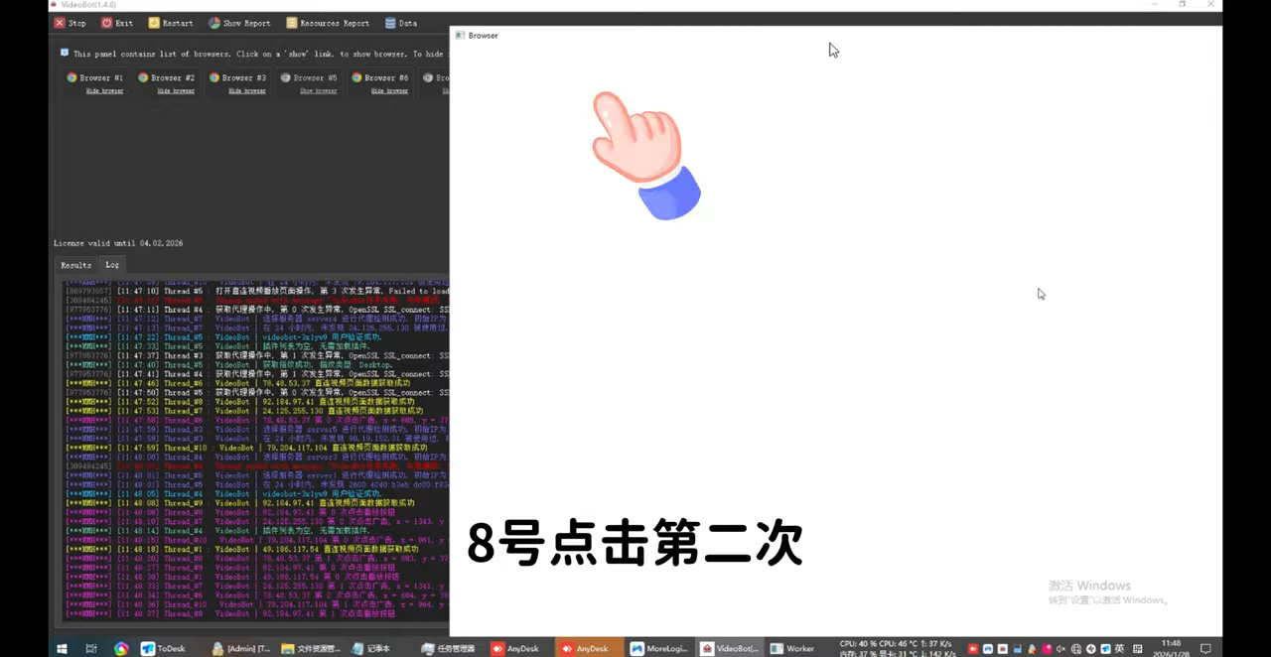Image resolution: width=1271 pixels, height=657 pixels.
Task: Click the Exit power icon
Action: [106, 23]
